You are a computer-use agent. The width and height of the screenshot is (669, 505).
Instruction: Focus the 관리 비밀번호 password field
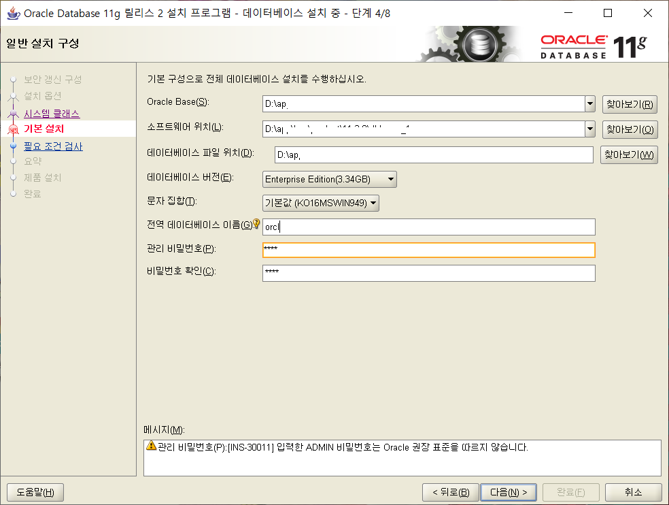[x=429, y=250]
